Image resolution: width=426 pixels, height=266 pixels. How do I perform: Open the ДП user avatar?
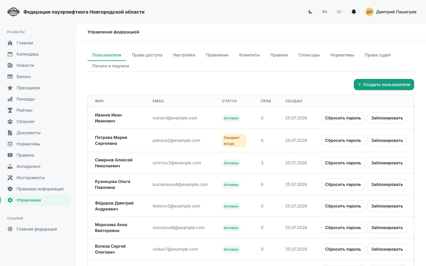(x=369, y=12)
